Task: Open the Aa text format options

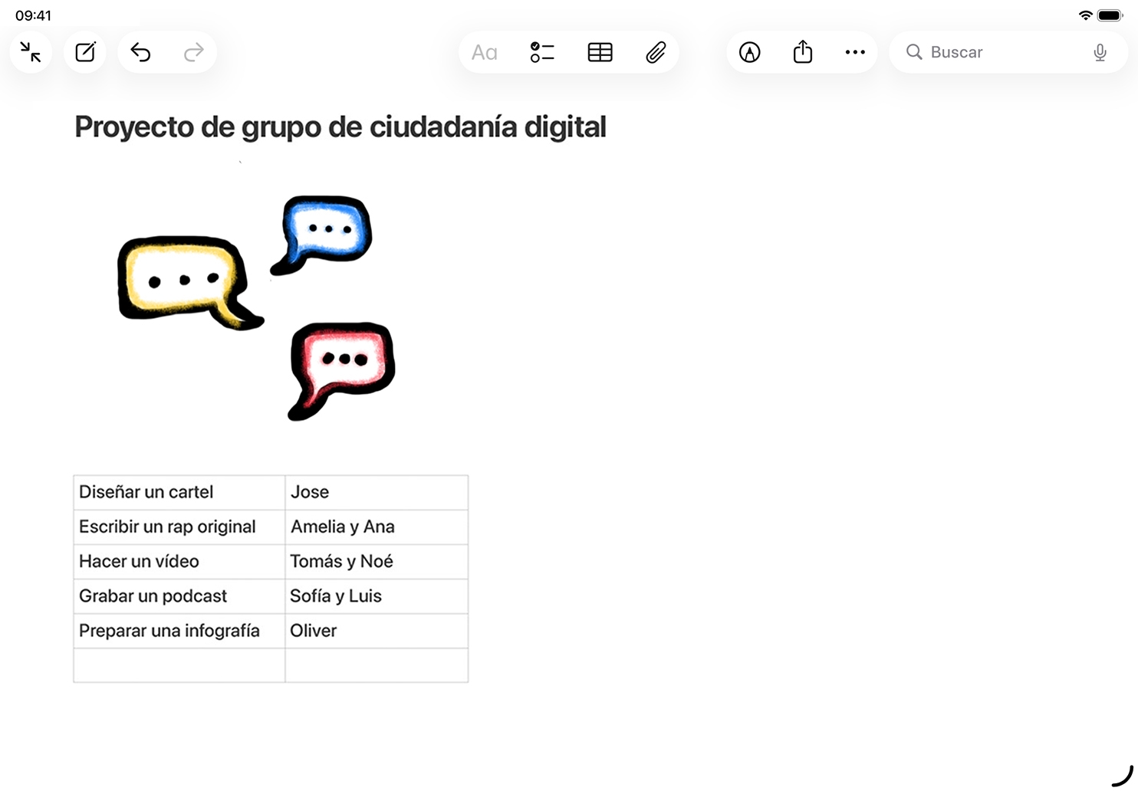Action: point(484,52)
